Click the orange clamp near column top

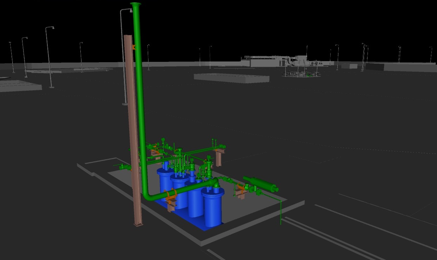(x=133, y=47)
